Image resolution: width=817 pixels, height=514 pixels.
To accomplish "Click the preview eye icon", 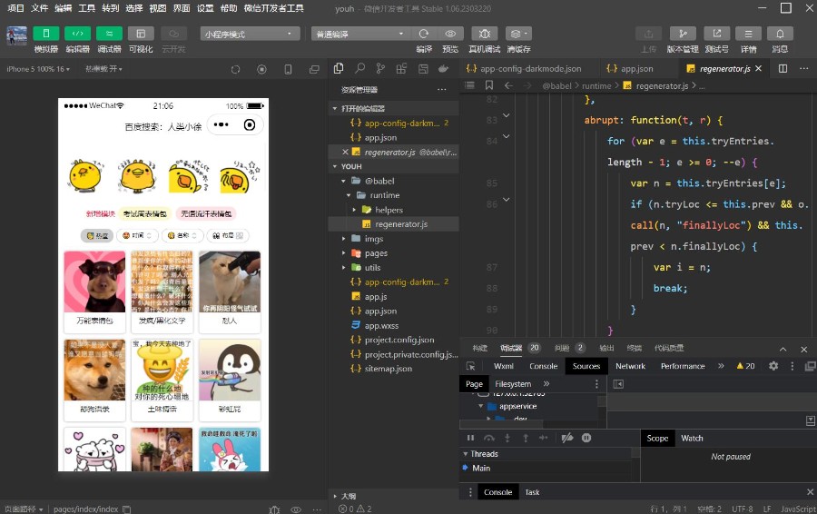I will coord(450,34).
